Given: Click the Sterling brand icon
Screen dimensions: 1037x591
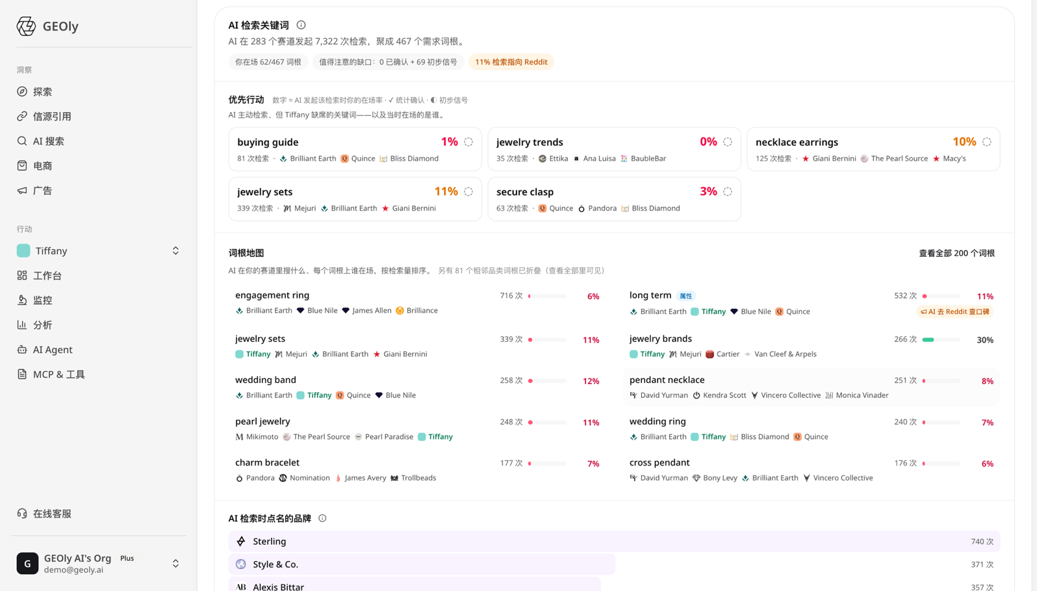Looking at the screenshot, I should [x=241, y=542].
